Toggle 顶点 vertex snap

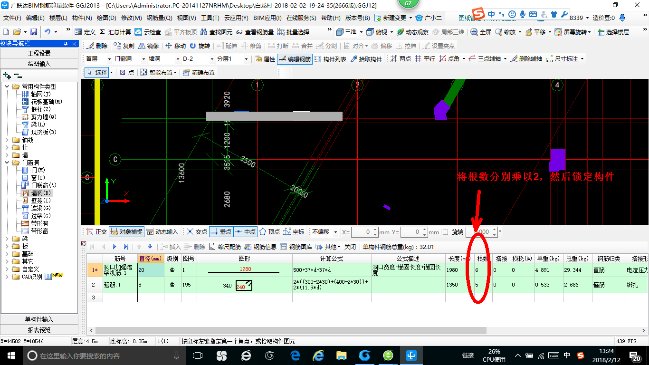269,232
